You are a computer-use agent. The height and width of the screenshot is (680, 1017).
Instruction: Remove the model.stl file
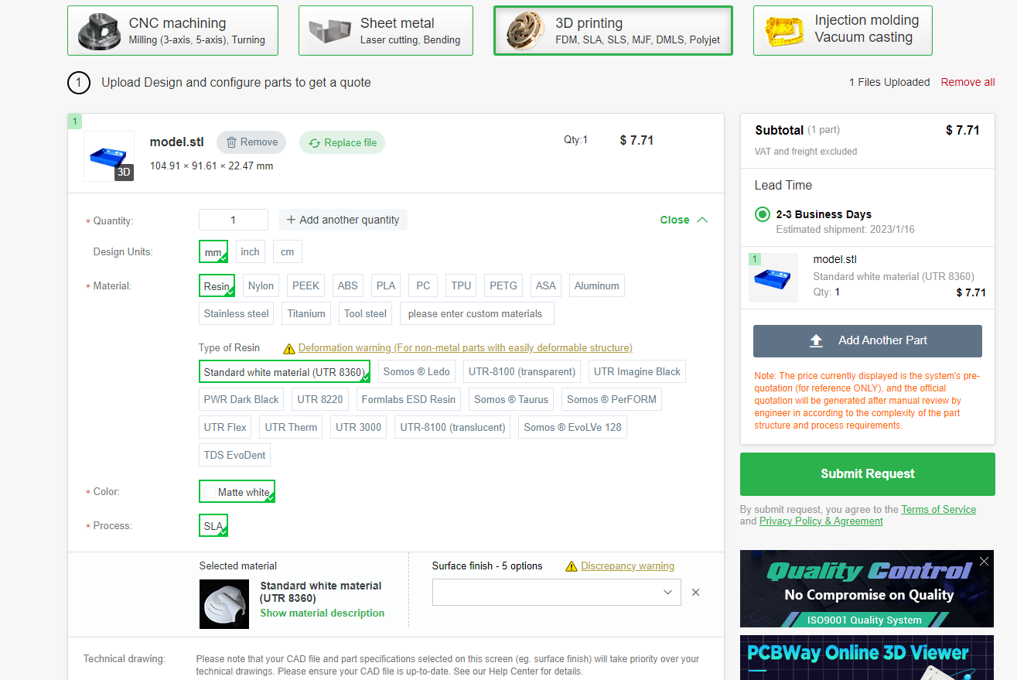pyautogui.click(x=251, y=142)
